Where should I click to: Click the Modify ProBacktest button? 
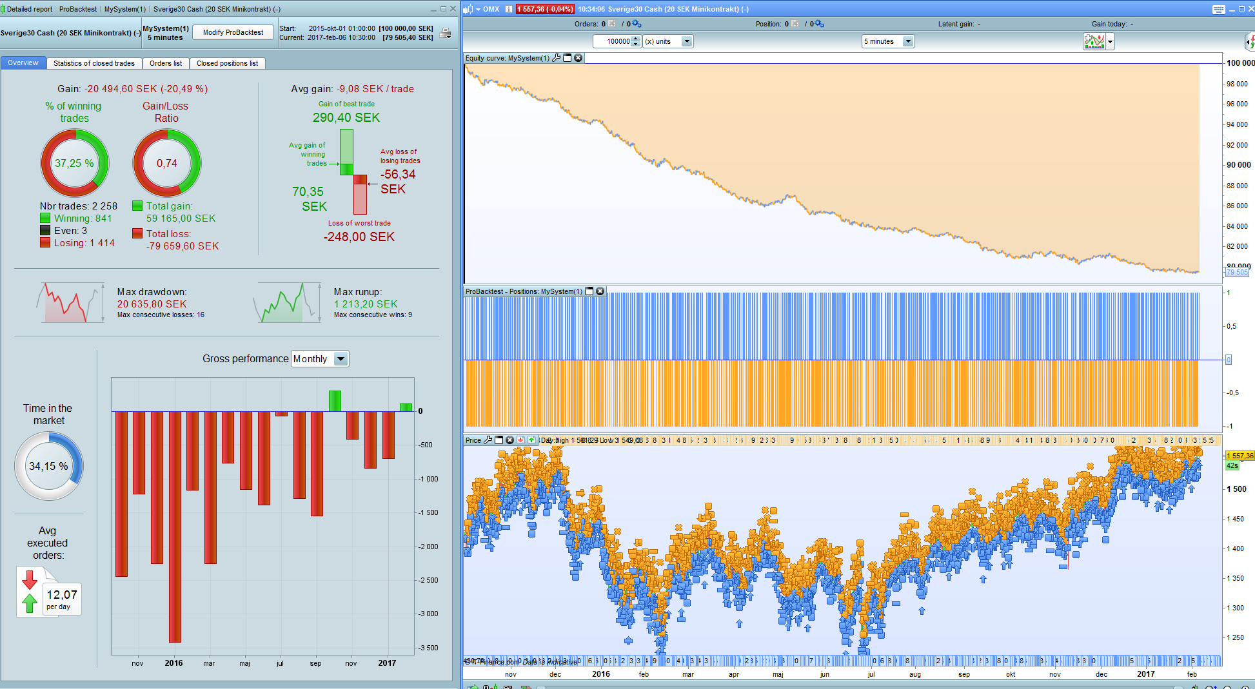(233, 33)
